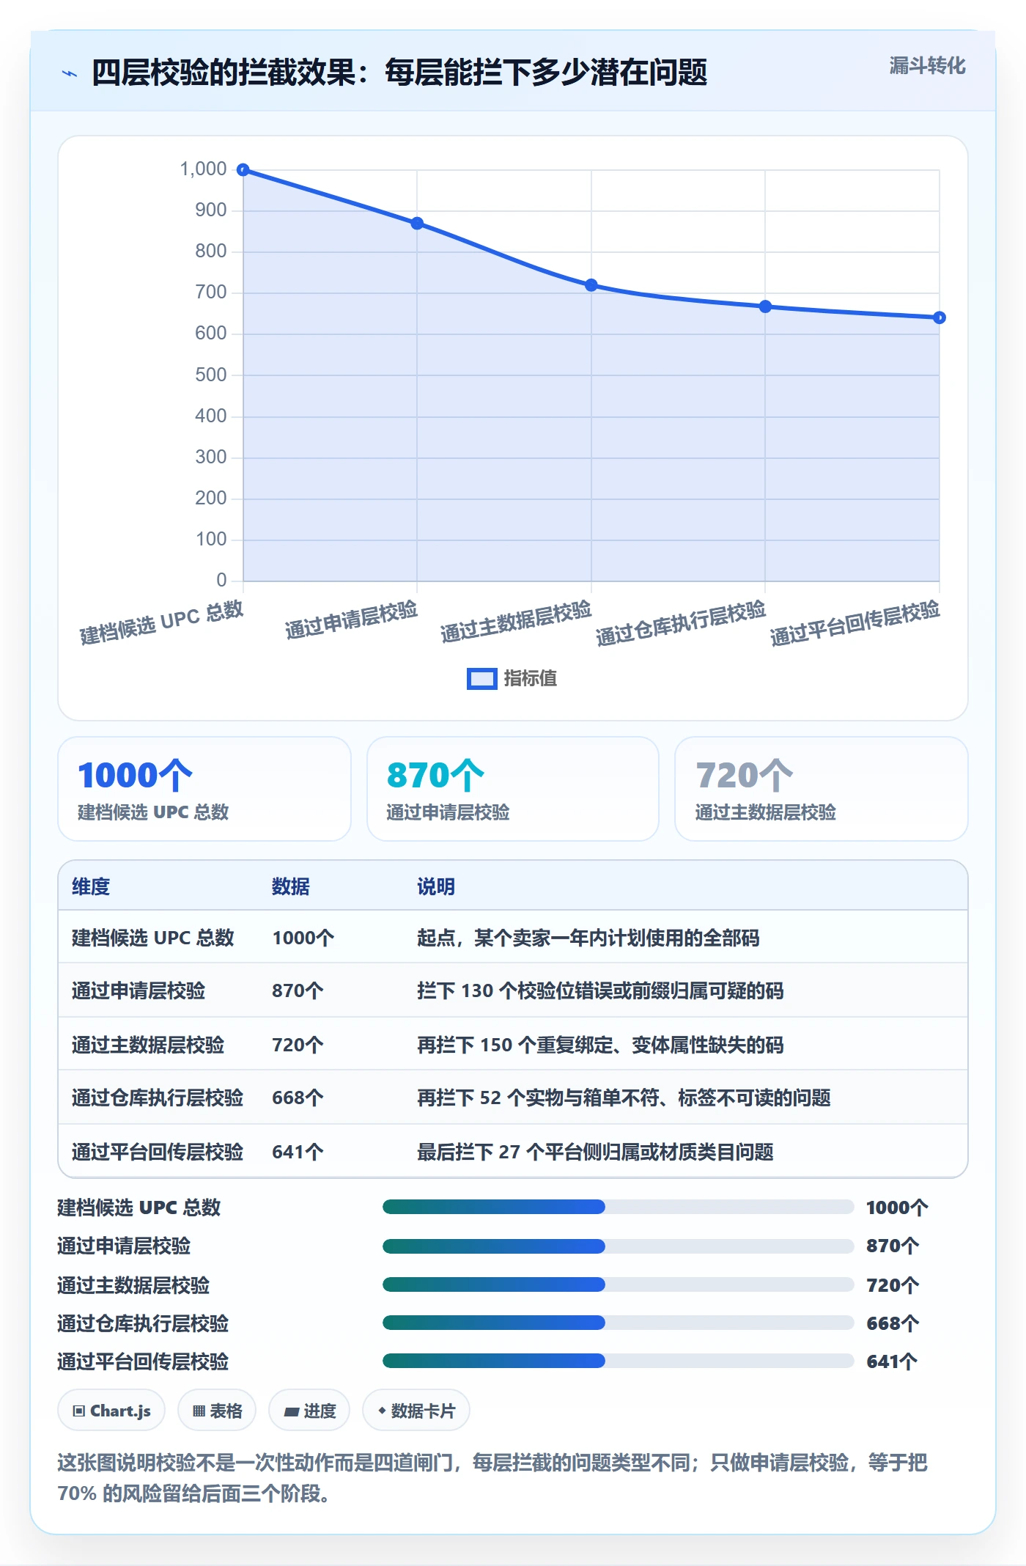
Task: Click the y-axis label 500
Action: [211, 375]
